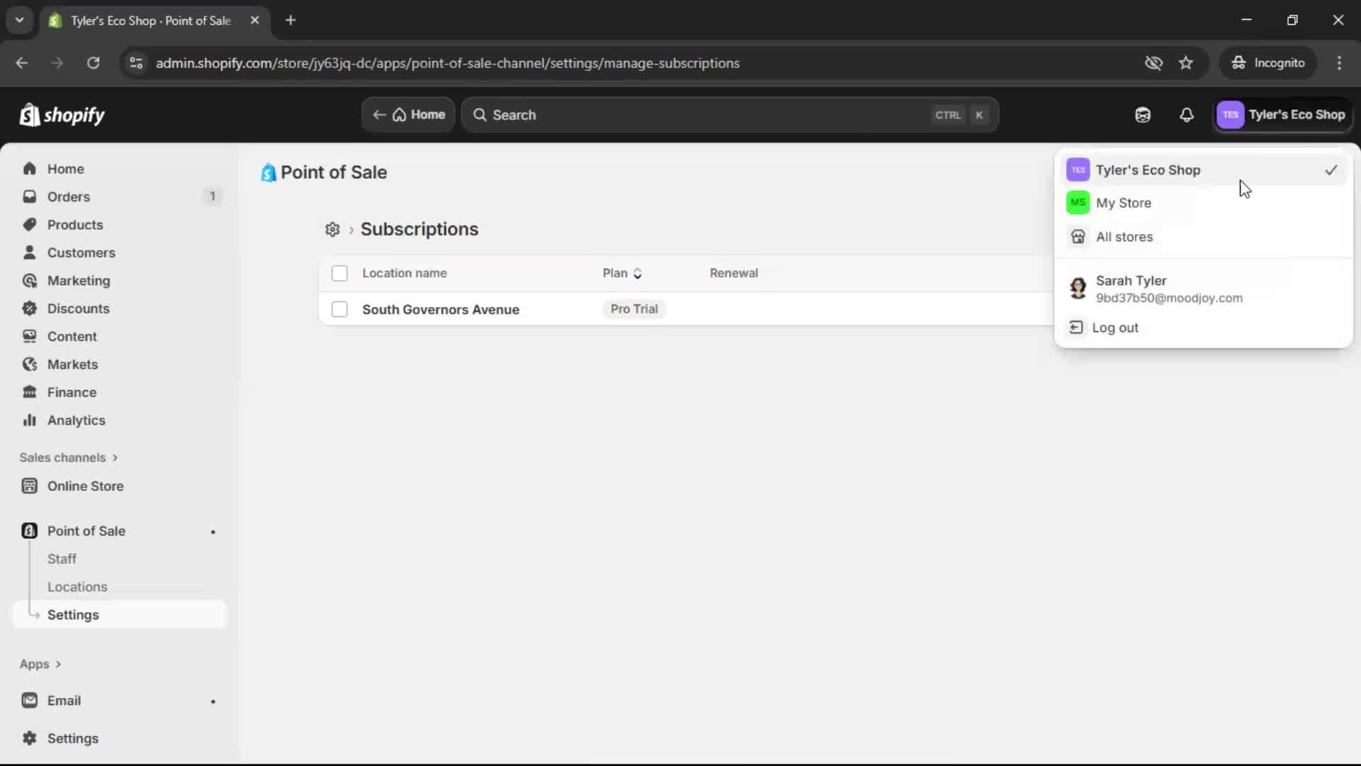Open the Customers person icon
This screenshot has height=766, width=1361.
coord(29,252)
